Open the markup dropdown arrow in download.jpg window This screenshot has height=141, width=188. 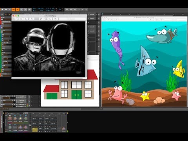click(44, 19)
